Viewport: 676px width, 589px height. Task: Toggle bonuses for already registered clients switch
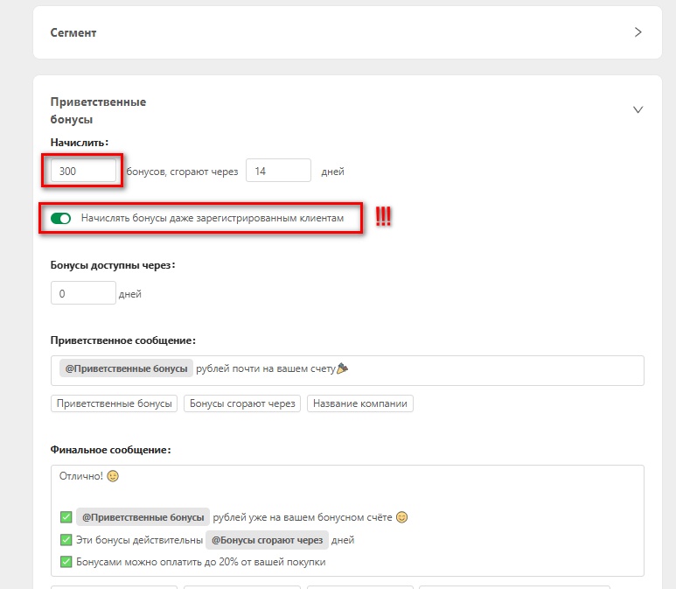point(61,218)
